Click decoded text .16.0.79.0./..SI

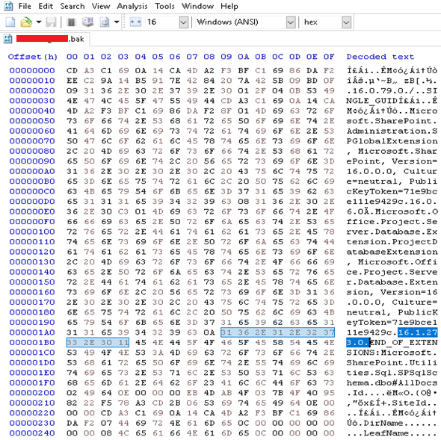tap(392, 90)
